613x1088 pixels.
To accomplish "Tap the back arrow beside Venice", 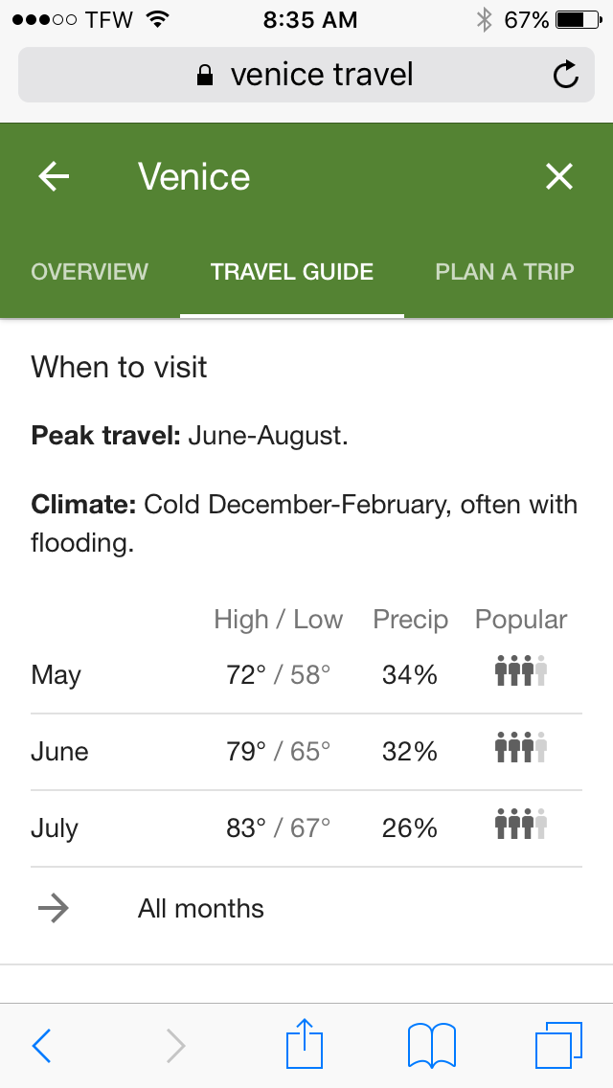I will click(x=54, y=176).
